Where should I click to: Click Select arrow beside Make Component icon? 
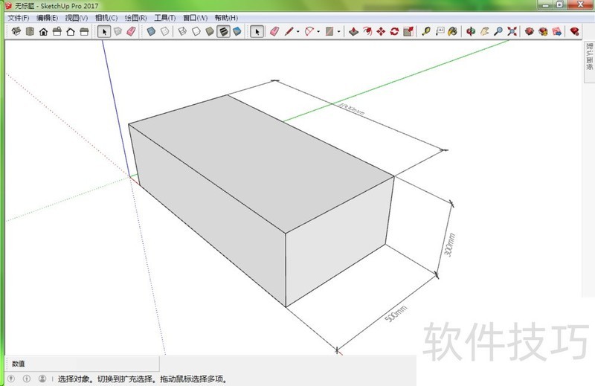tap(104, 31)
